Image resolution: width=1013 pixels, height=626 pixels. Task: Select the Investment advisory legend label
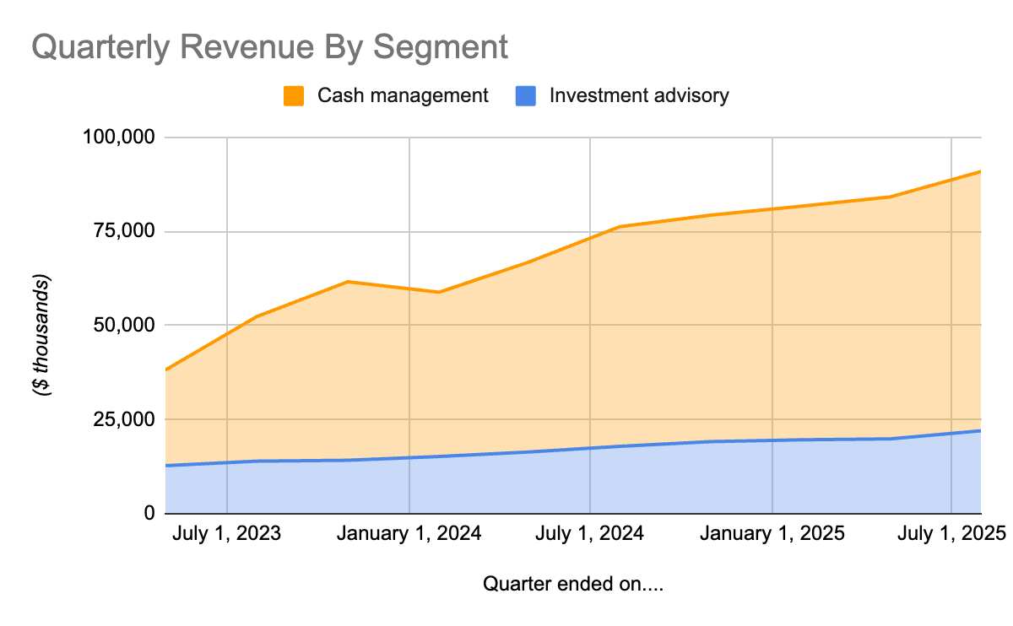point(639,95)
